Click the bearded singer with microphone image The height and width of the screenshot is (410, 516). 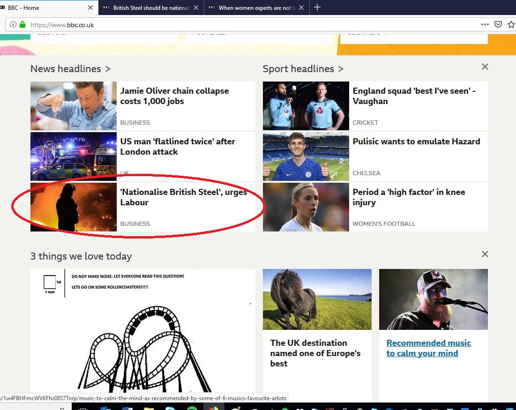tap(434, 299)
